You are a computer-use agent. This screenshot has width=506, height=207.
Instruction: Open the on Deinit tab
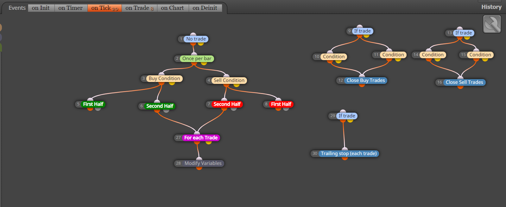click(x=205, y=8)
